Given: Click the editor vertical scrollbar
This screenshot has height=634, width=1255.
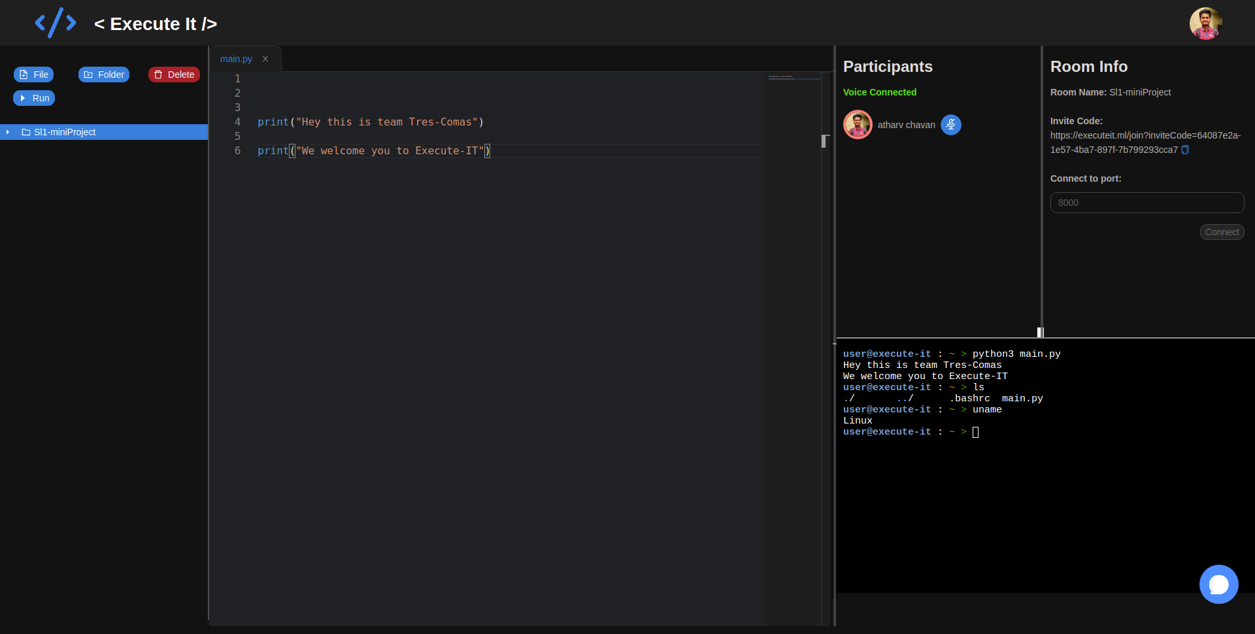Looking at the screenshot, I should tap(825, 141).
